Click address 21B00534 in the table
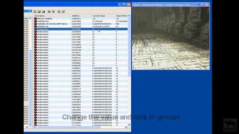 [76, 105]
